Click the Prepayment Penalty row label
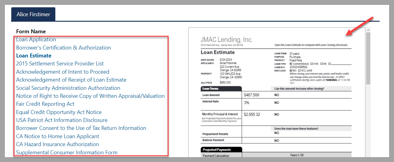The image size is (394, 162). (215, 134)
